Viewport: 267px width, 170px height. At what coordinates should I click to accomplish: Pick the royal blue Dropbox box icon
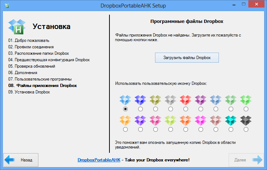pos(140,100)
